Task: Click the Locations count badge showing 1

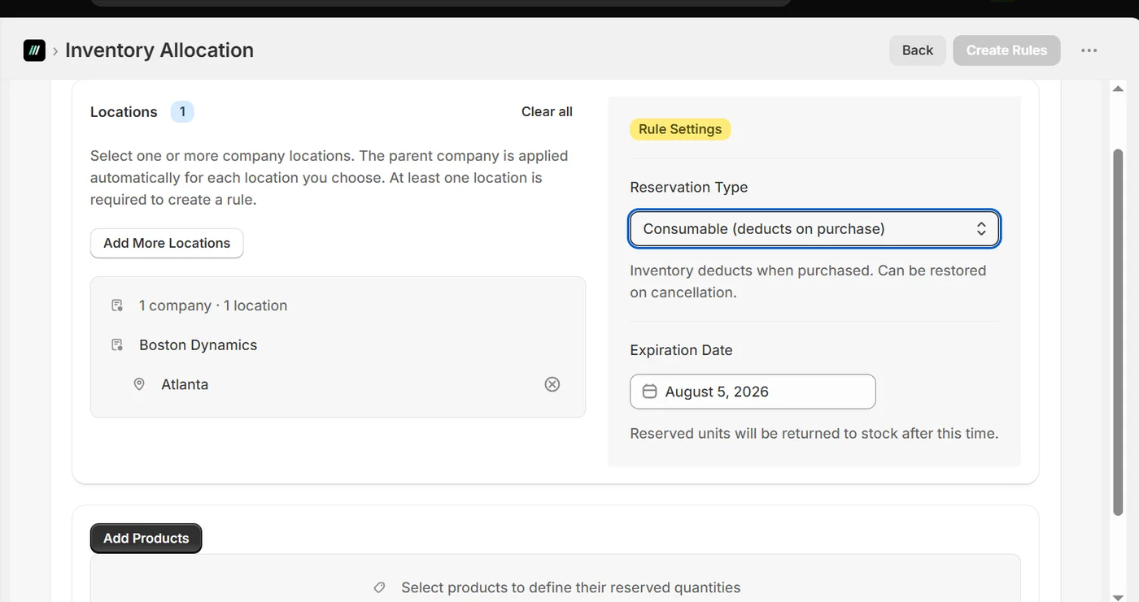Action: [x=182, y=112]
